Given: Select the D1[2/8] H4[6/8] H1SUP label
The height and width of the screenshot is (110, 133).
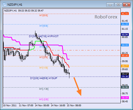Looking at the screenshot, I should pos(44,78).
